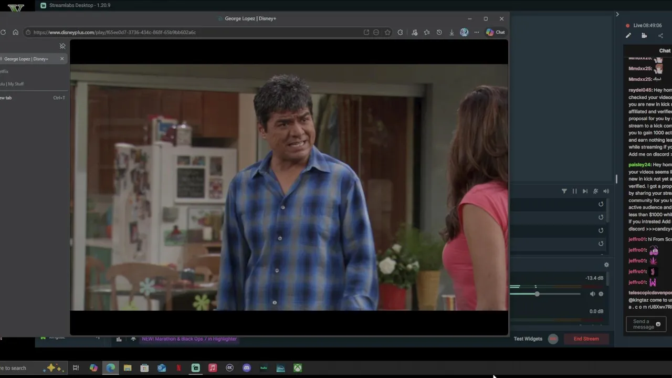Pause the event queue
The width and height of the screenshot is (672, 378).
point(574,191)
